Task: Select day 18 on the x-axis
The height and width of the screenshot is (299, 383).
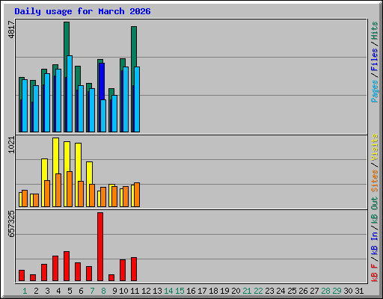Action: (x=213, y=291)
